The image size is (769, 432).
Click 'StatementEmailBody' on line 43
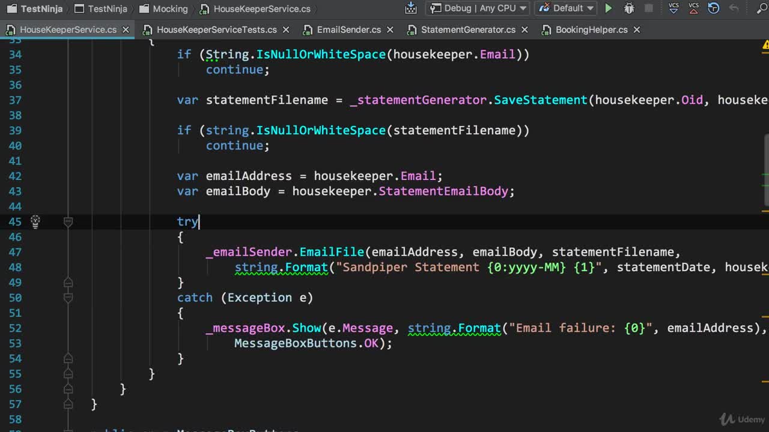tap(443, 191)
